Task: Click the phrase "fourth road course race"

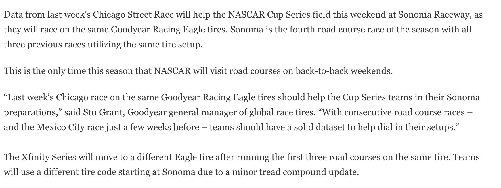Action: pos(335,30)
